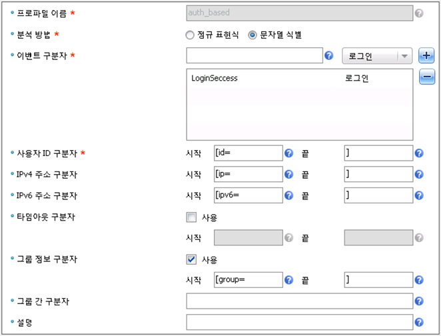Open help for 사용자 ID 끝 field
The image size is (441, 336).
coord(419,153)
